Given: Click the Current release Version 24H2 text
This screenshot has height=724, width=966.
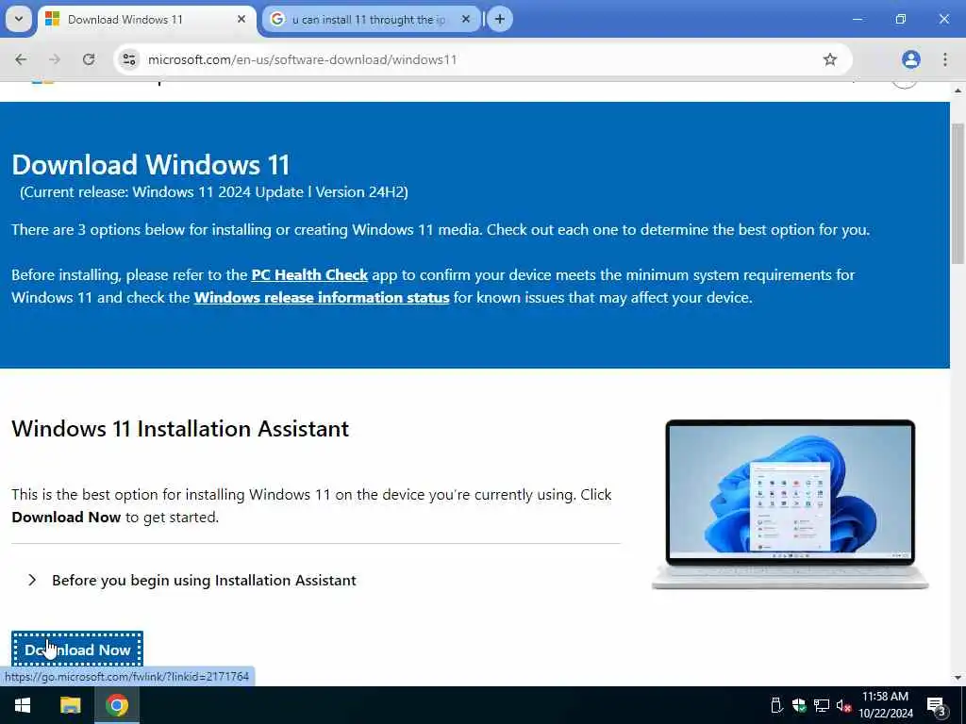Looking at the screenshot, I should click(214, 192).
